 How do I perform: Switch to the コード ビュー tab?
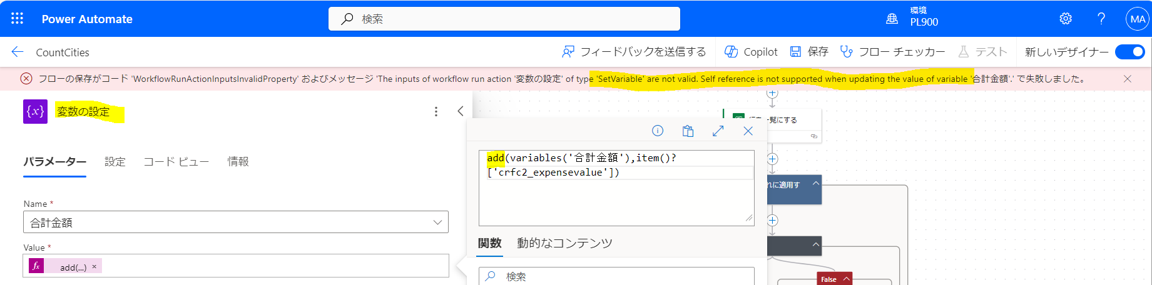[176, 162]
